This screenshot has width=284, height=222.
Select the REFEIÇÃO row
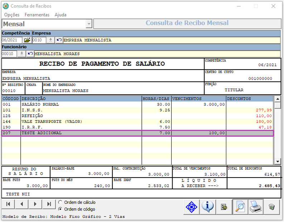(x=138, y=116)
